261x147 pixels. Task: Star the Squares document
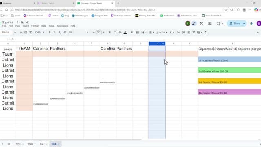[18, 22]
